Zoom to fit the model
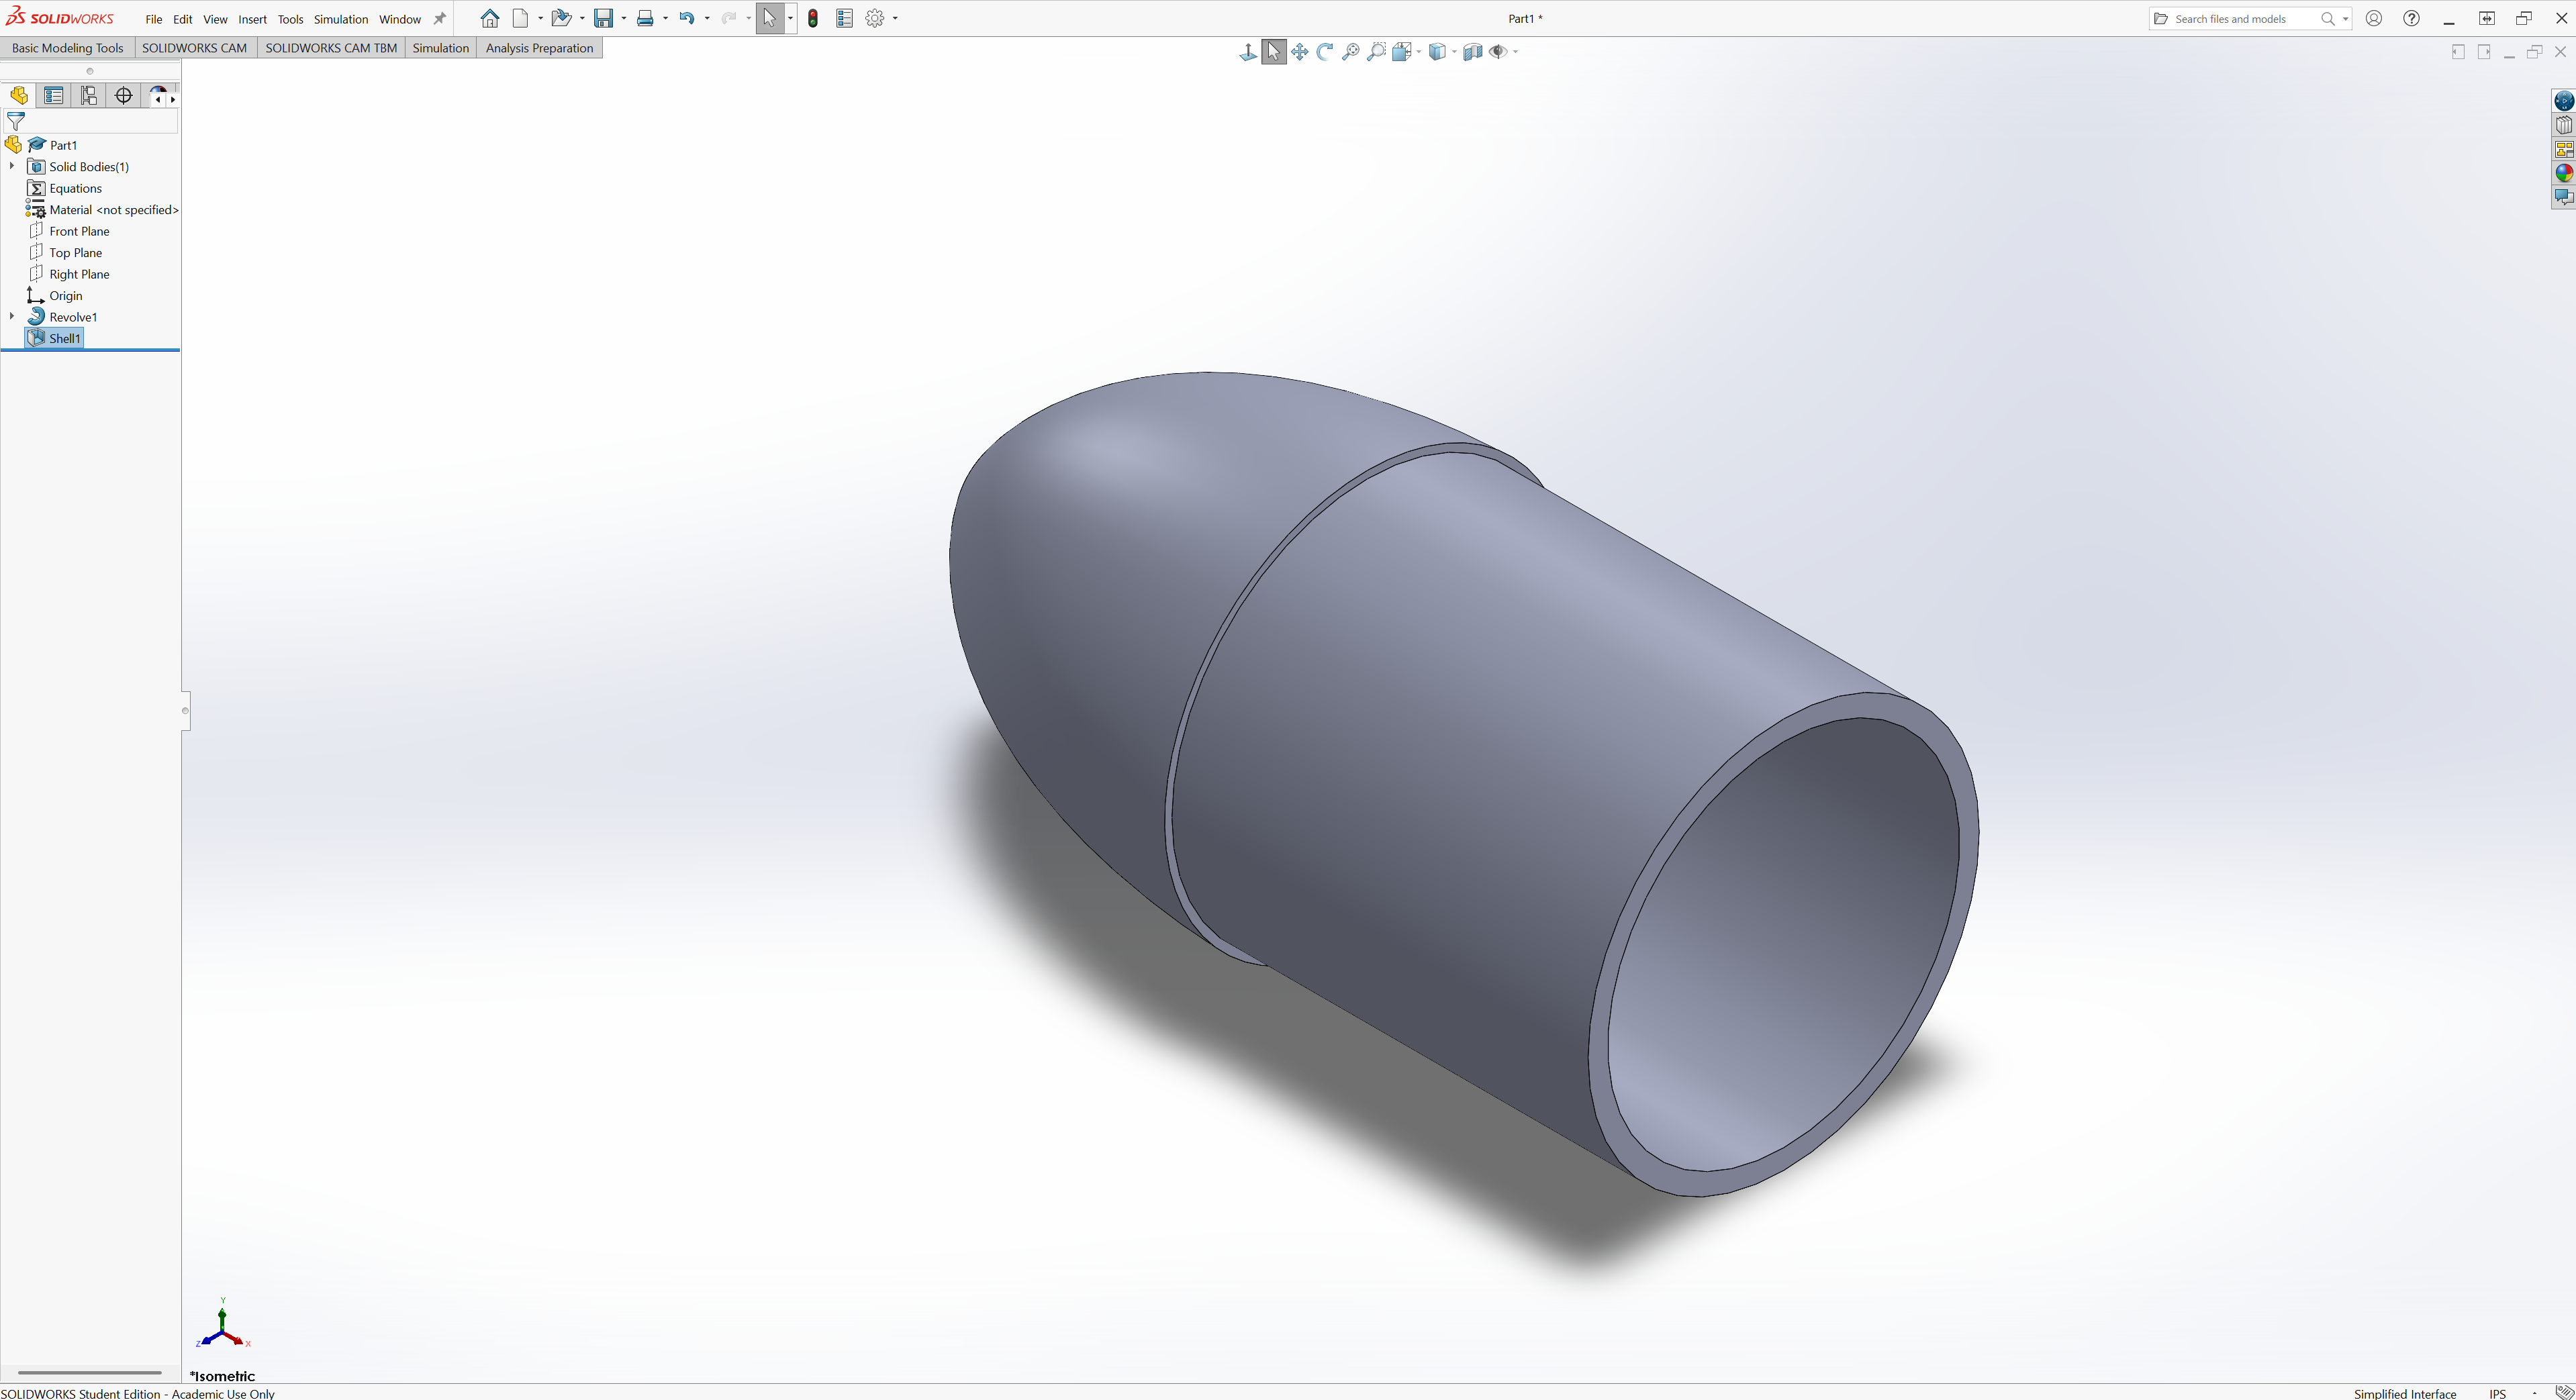Screen dimensions: 2576x1400 (1351, 52)
